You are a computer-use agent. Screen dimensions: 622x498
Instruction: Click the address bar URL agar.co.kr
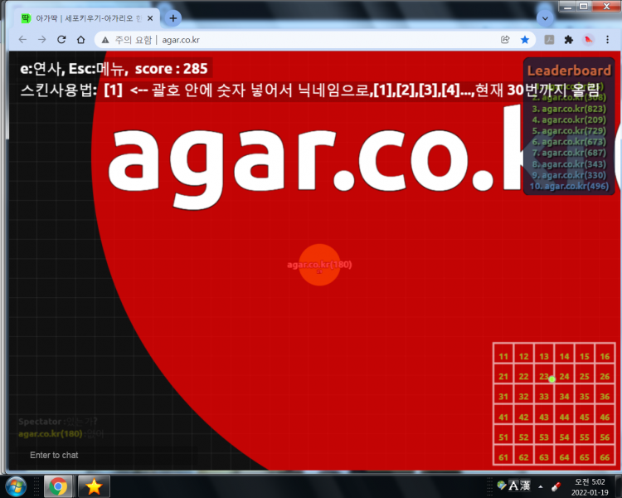[x=181, y=40]
